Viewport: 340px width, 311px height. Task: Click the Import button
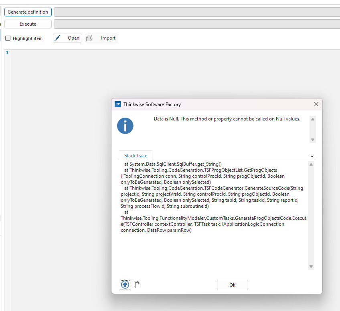pyautogui.click(x=101, y=38)
